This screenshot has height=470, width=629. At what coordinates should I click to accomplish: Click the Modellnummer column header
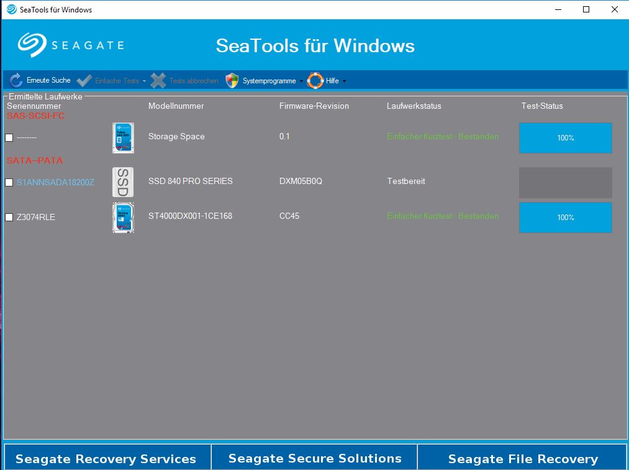[x=176, y=106]
